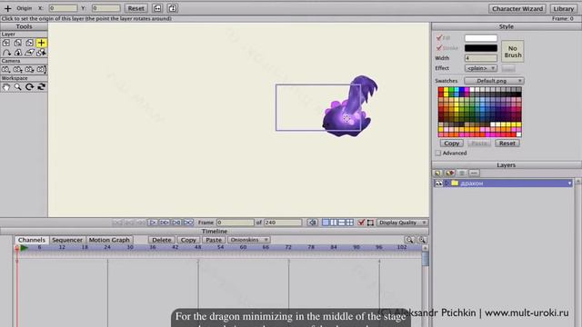The width and height of the screenshot is (582, 327).
Task: Select the Orbit Workspace tool
Action: coord(41,87)
